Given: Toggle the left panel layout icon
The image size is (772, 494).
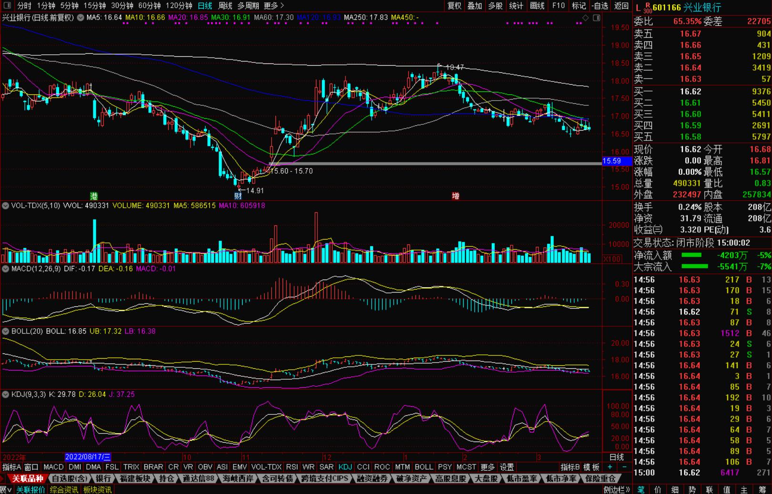Looking at the screenshot, I should point(7,6).
